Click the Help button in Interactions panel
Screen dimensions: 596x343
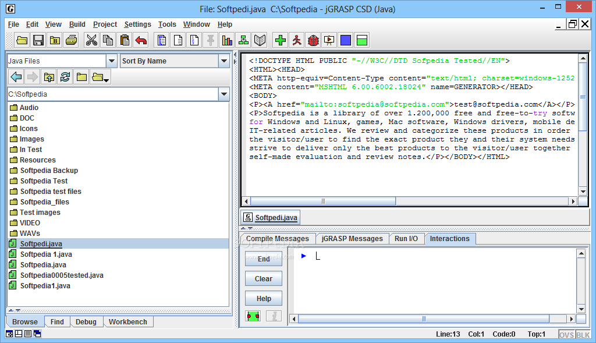coord(264,299)
